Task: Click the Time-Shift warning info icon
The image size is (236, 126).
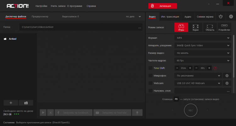Action: pyautogui.click(x=215, y=68)
